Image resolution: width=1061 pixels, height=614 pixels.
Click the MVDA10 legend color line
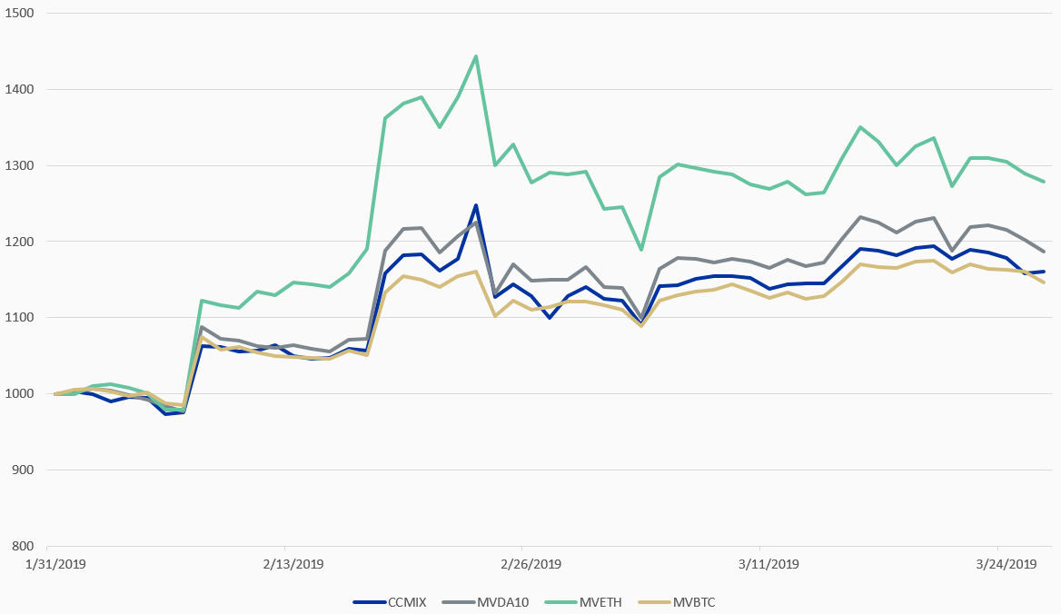pos(458,601)
